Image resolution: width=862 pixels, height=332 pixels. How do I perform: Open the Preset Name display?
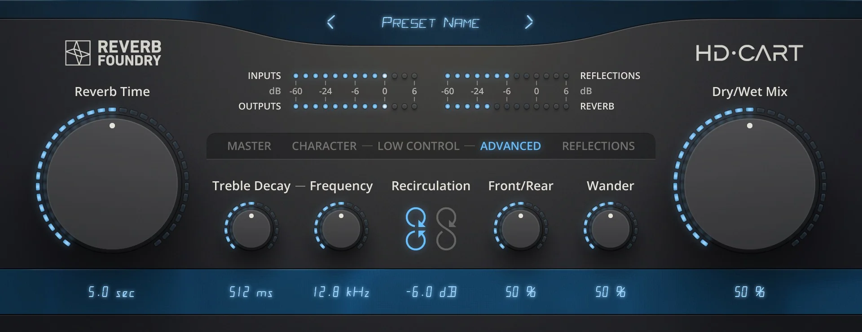(430, 22)
